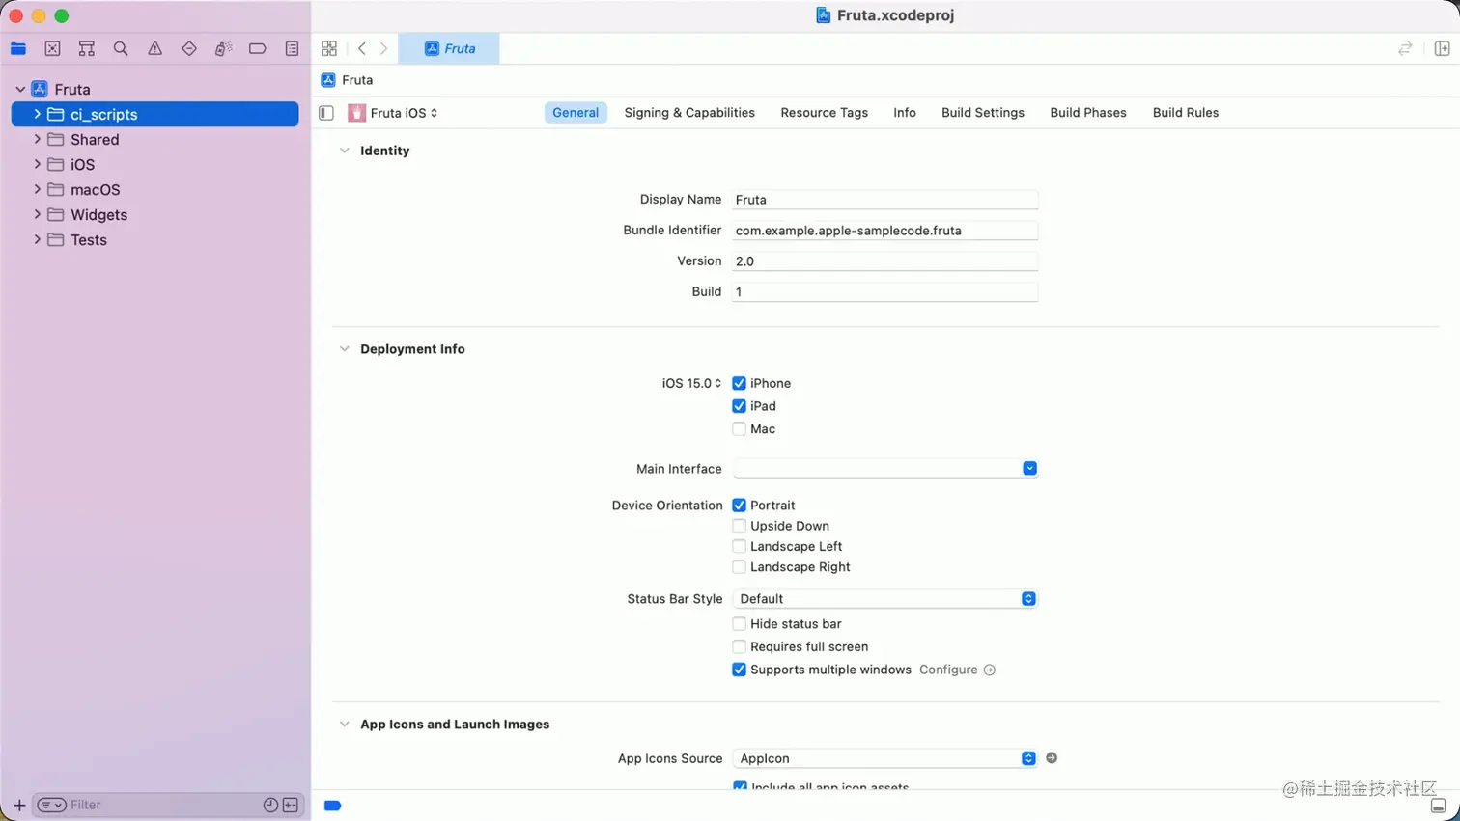Click the arrow next to AppIcon source
This screenshot has height=821, width=1460.
click(1052, 758)
